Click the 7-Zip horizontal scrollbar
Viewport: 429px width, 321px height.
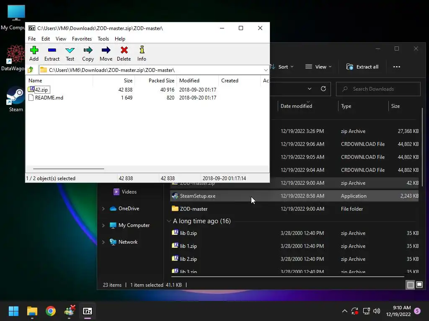coord(68,169)
